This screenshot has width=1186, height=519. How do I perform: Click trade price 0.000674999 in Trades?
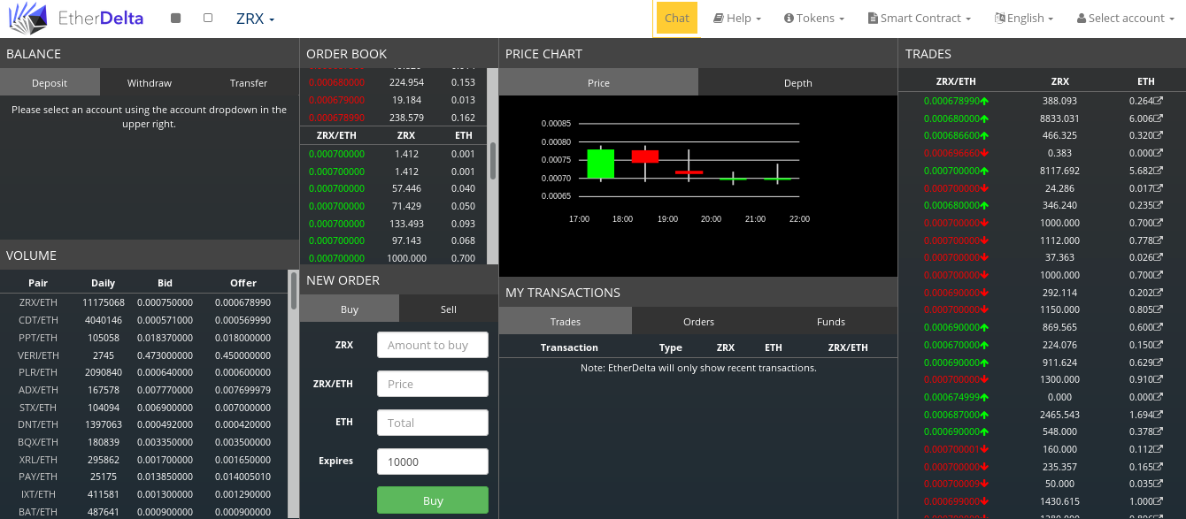[956, 397]
